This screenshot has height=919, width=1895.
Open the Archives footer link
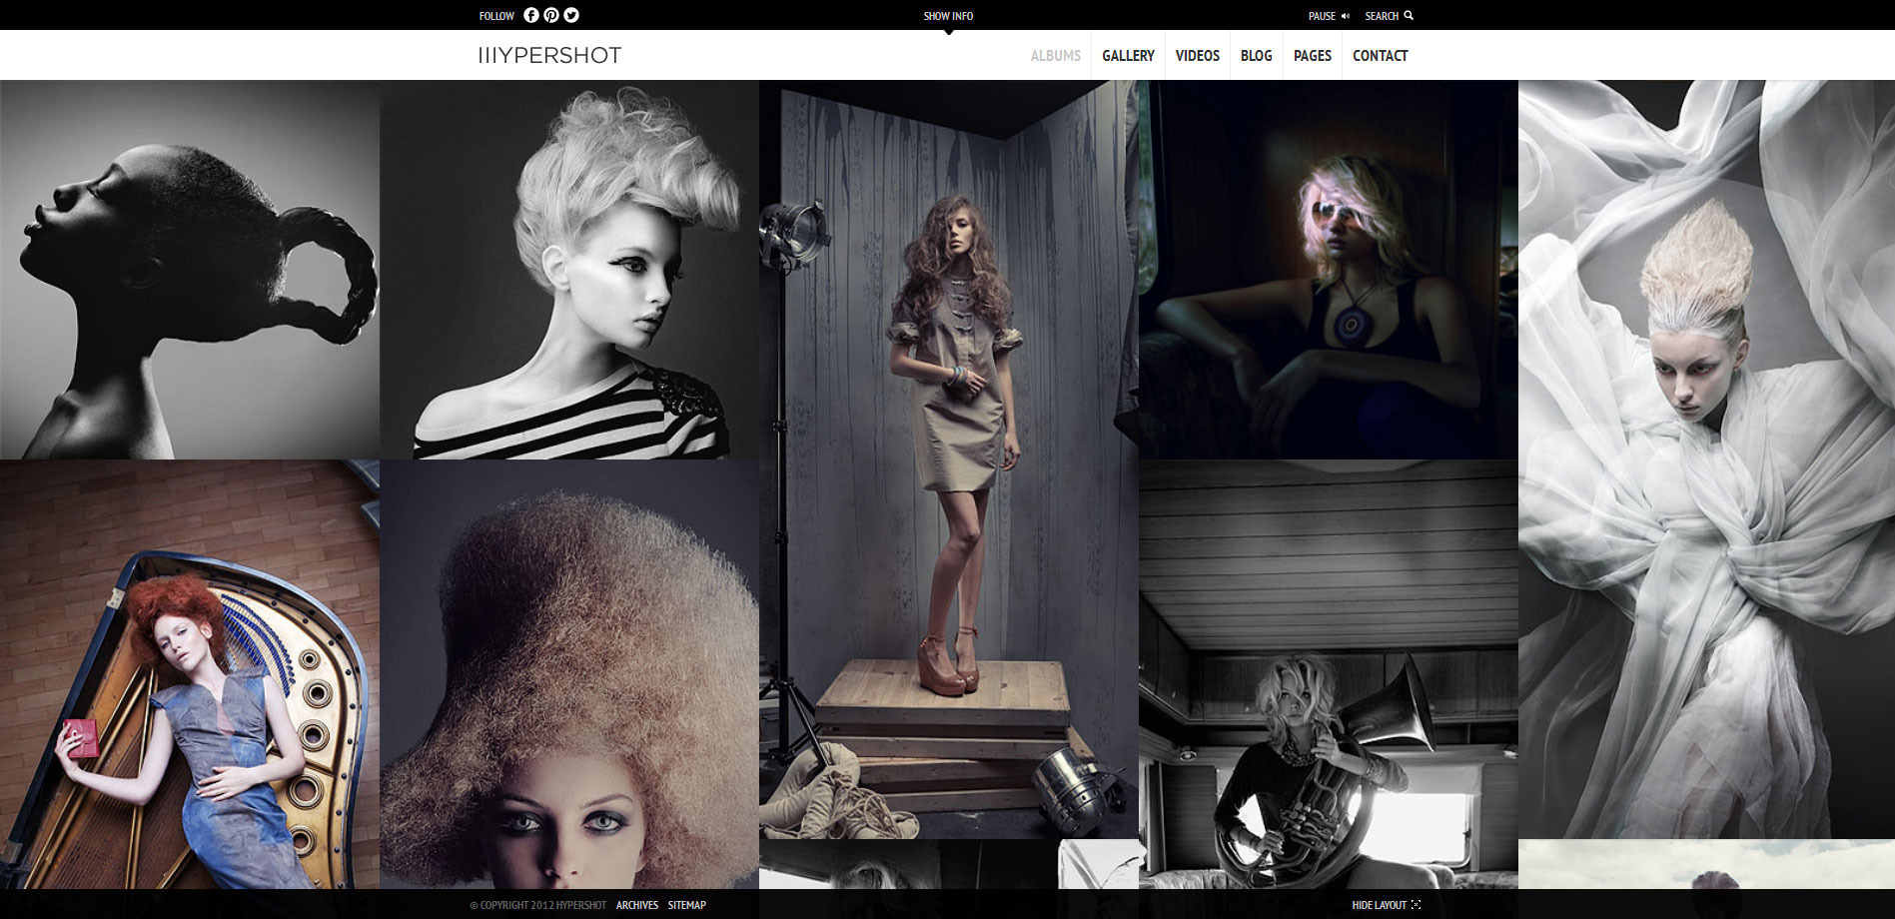tap(636, 905)
